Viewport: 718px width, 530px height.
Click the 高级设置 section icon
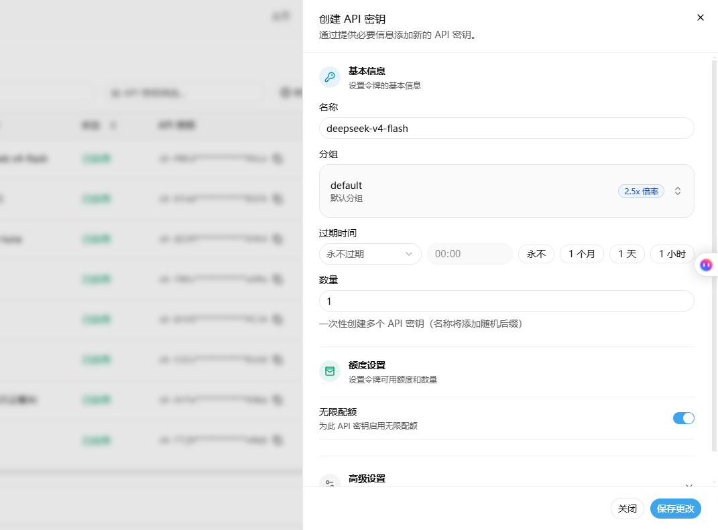(330, 482)
